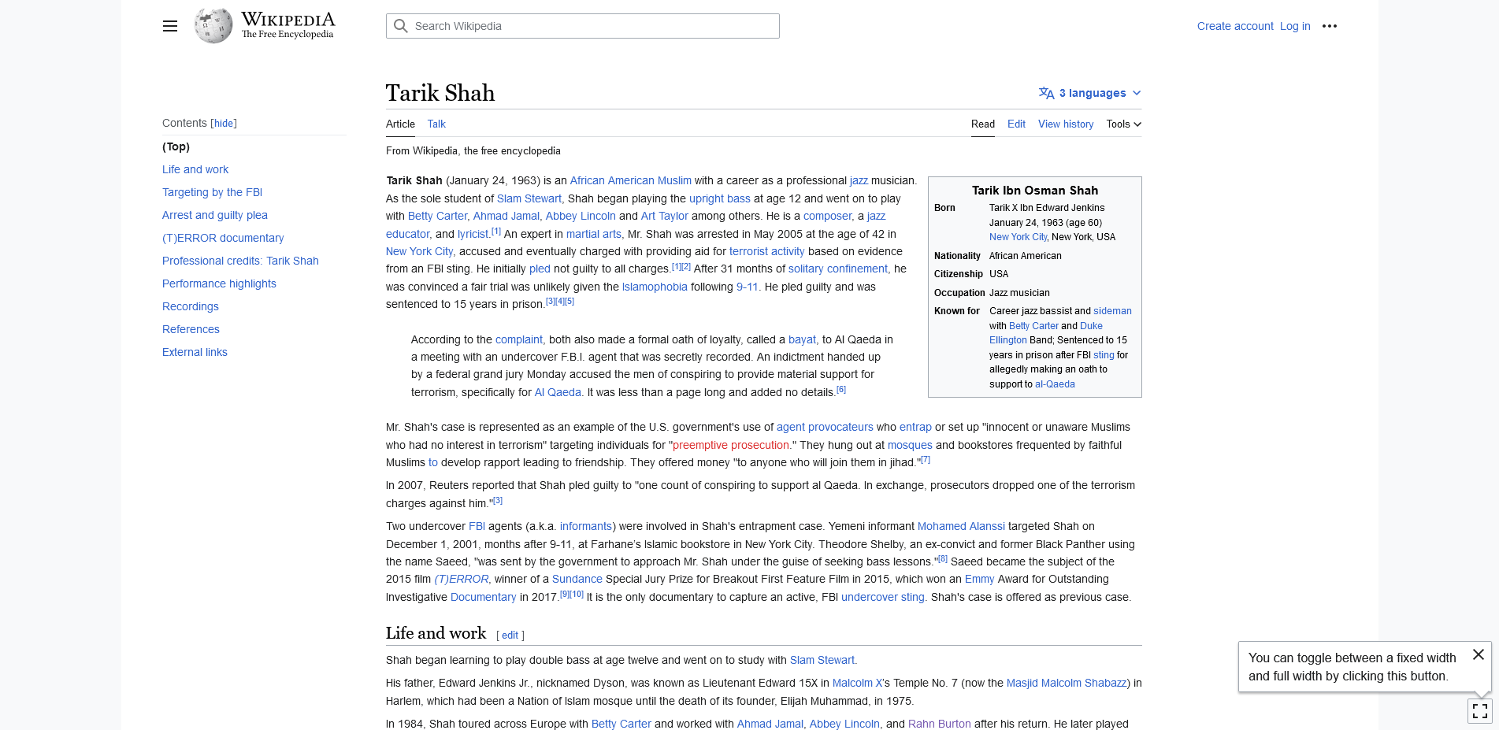Click footnote reference [7]
Viewport: 1499px width, 730px height.
pos(926,459)
